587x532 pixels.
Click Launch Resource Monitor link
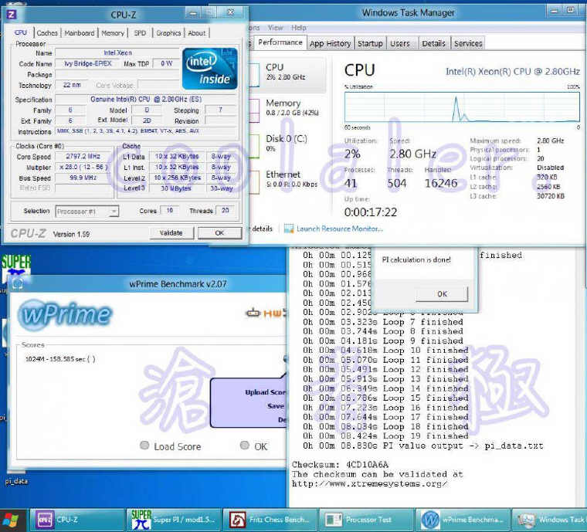coord(340,229)
